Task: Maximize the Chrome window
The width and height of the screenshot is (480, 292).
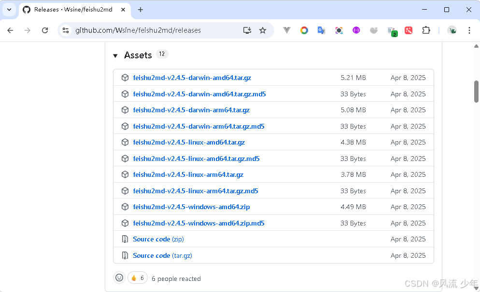Action: tap(447, 10)
